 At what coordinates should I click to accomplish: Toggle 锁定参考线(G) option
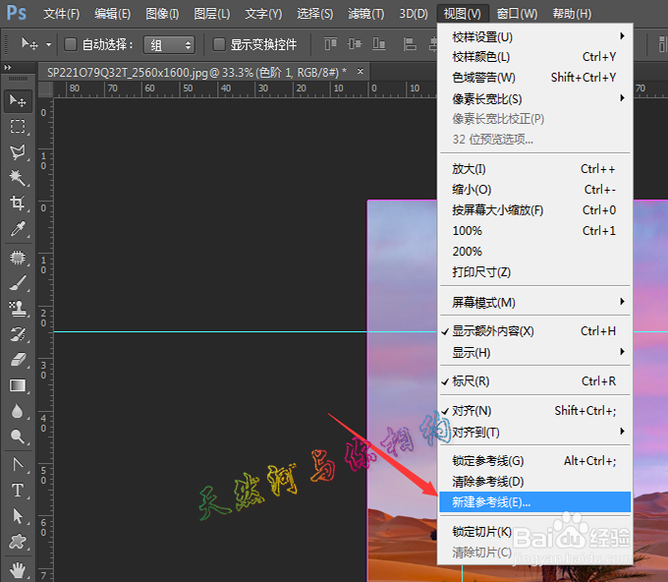[535, 461]
